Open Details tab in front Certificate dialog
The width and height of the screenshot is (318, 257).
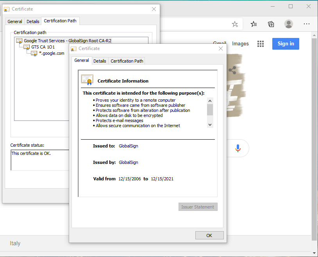coord(100,61)
